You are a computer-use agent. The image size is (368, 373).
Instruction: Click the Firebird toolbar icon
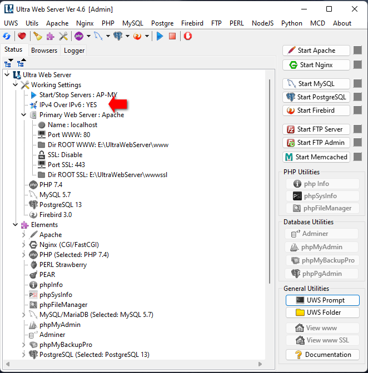coord(137,36)
